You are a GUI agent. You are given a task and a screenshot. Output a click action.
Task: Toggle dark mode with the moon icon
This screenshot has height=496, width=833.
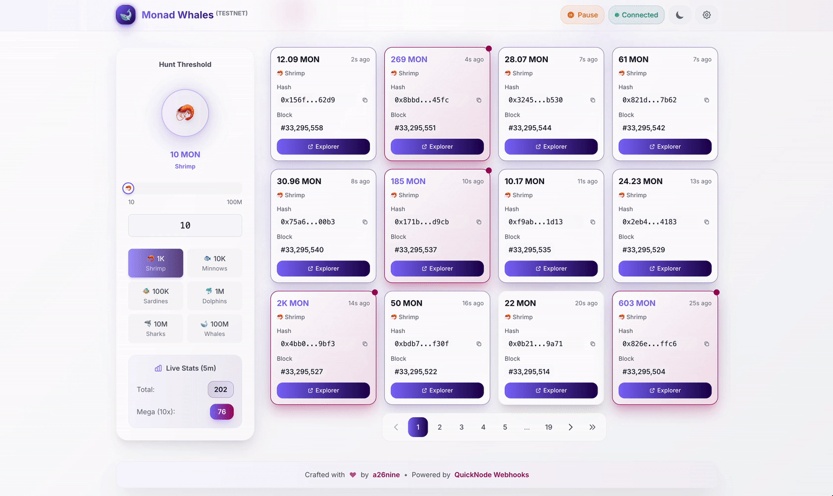coord(679,15)
